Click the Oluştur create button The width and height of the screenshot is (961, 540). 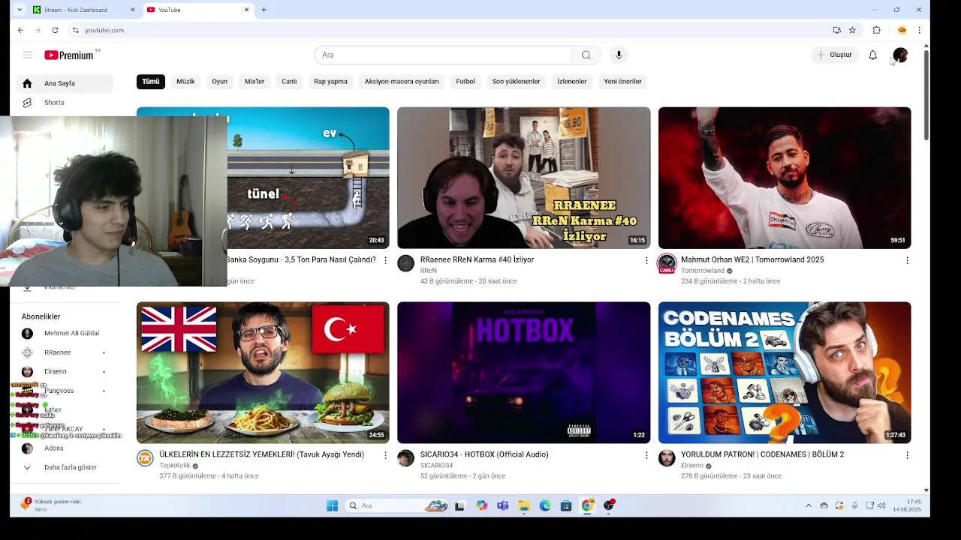[834, 55]
